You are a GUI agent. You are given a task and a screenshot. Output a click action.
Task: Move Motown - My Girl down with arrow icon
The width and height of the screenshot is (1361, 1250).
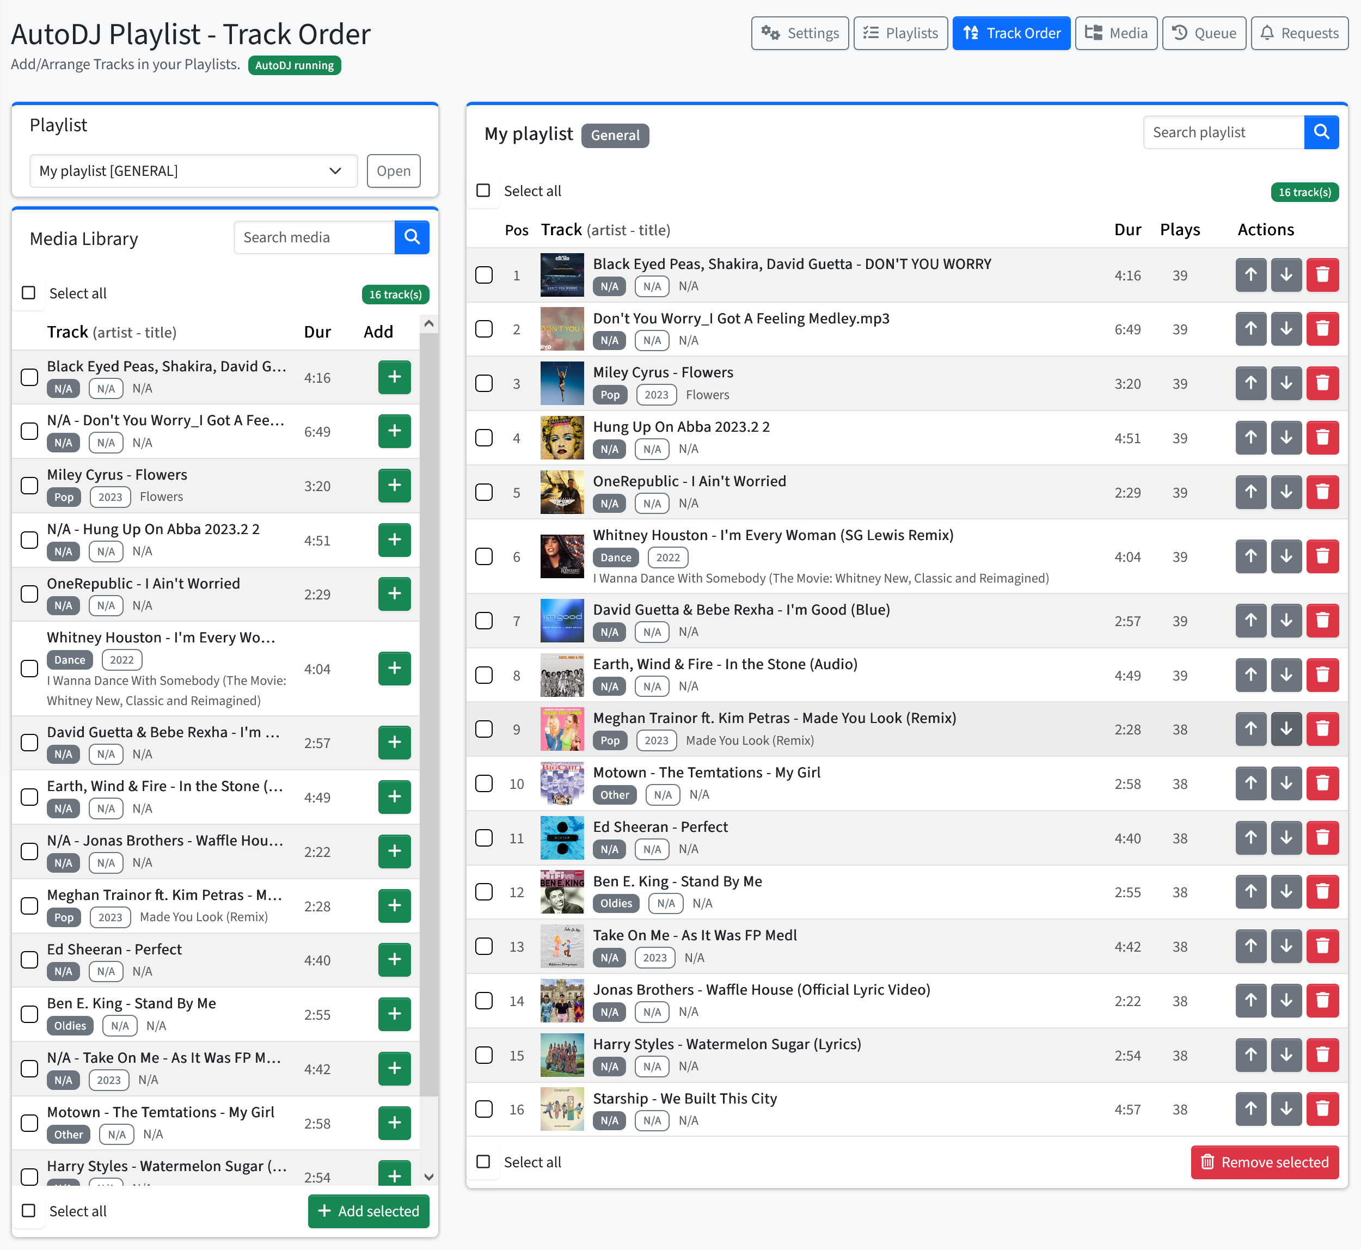tap(1286, 783)
